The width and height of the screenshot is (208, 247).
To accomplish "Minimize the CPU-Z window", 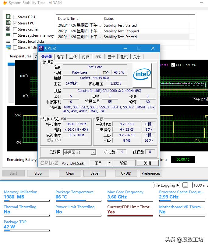I will (125, 48).
